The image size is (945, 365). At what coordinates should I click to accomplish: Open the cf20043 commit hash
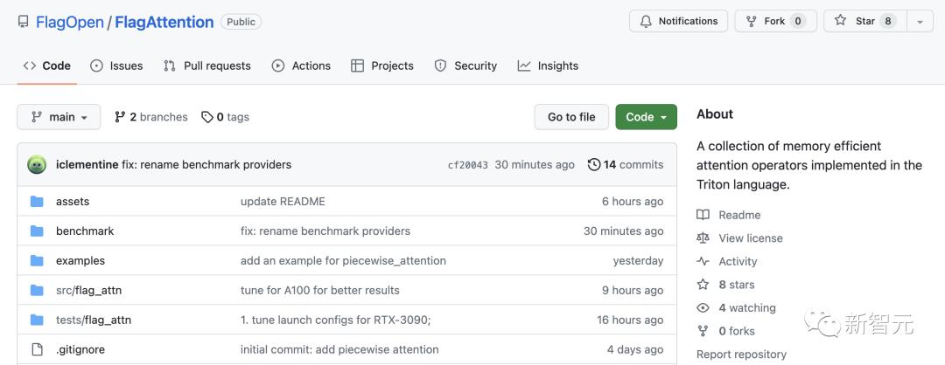(467, 165)
